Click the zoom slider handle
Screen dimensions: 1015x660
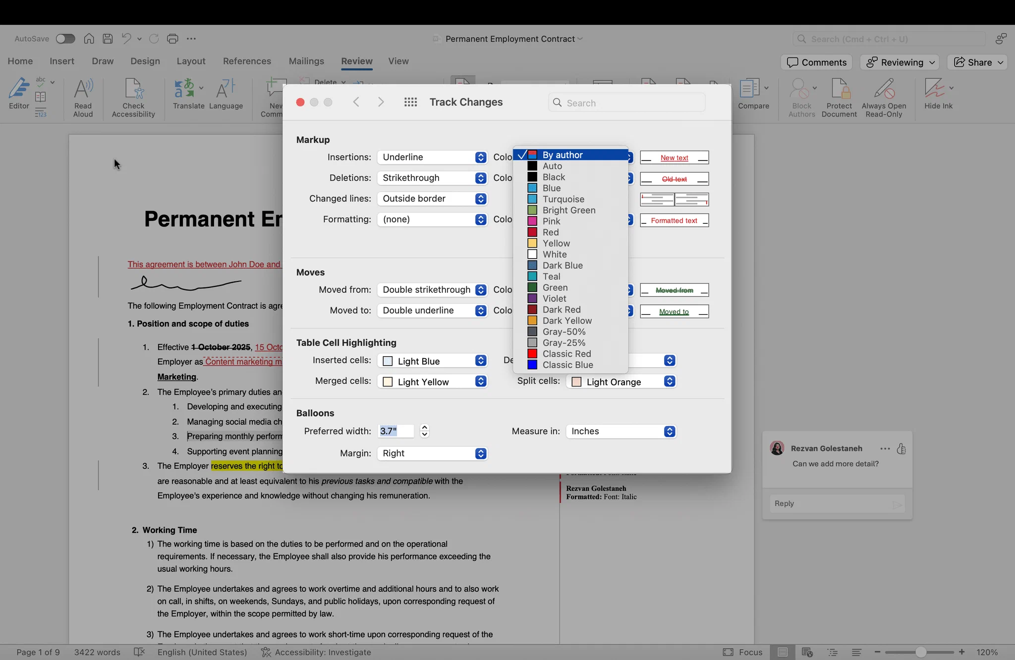[x=920, y=652]
